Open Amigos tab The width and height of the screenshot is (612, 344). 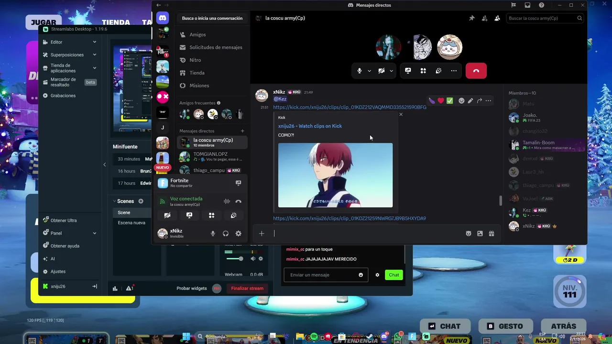coord(212,34)
